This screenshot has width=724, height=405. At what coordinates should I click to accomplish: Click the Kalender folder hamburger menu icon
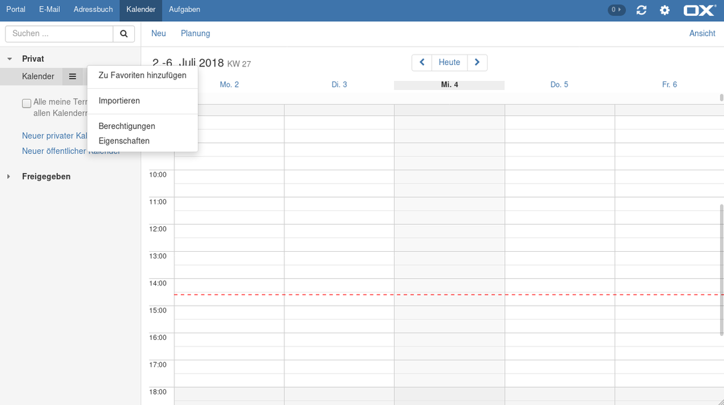[72, 76]
